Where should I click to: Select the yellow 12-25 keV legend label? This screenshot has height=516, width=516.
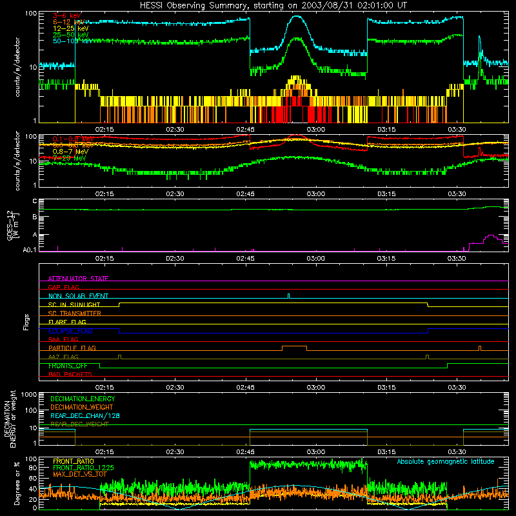click(71, 28)
